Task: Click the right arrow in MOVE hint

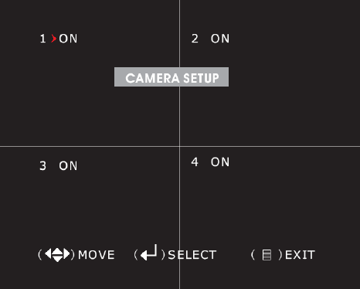Action: pos(66,253)
